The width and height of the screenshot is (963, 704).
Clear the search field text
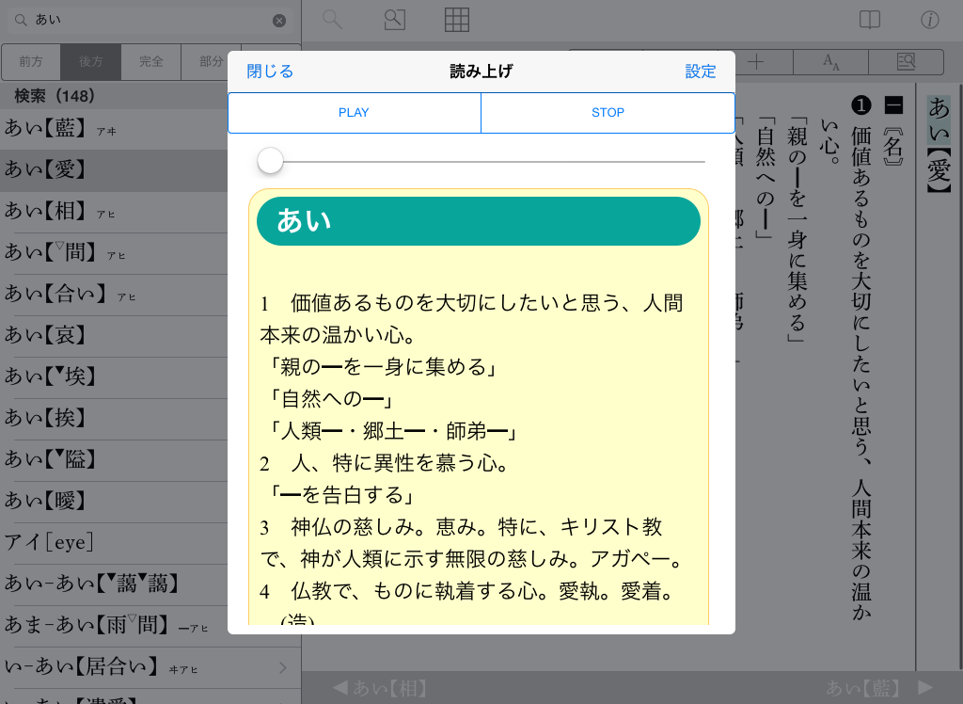tap(279, 20)
